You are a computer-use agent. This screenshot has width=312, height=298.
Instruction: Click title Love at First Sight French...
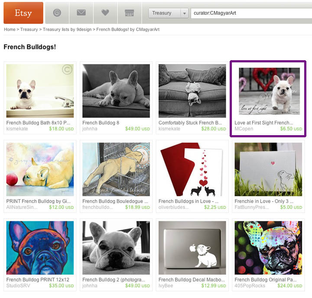pos(263,123)
